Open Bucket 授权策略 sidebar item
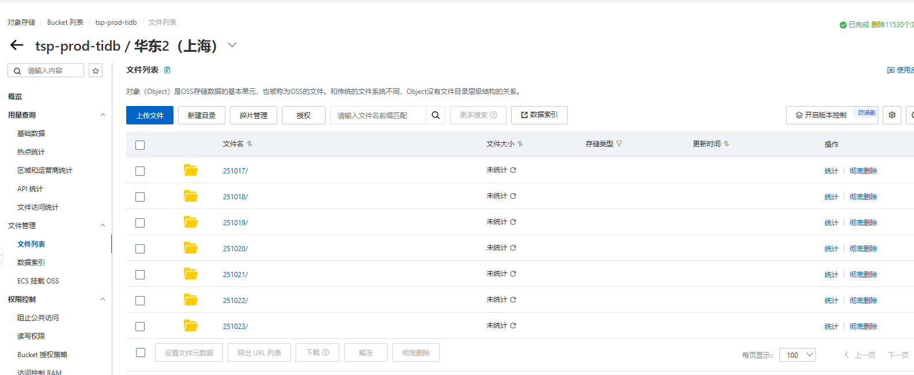 point(42,355)
